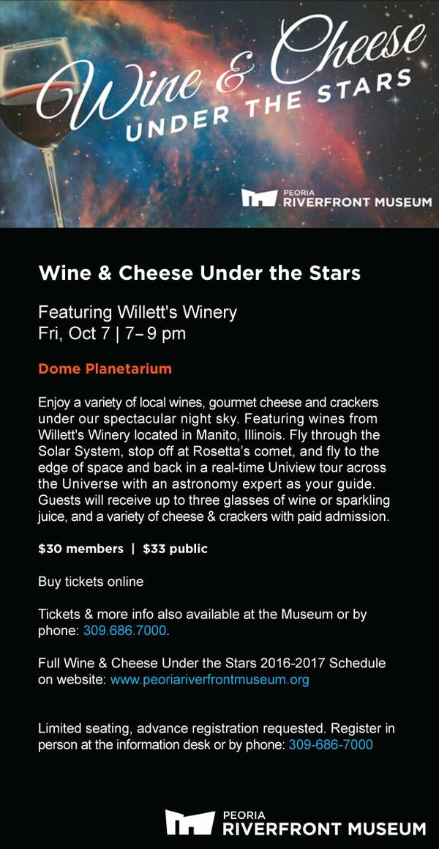Screen dimensions: 439x849
Task: Click the 'Featuring Willett's Winery' line
Action: pyautogui.click(x=138, y=312)
